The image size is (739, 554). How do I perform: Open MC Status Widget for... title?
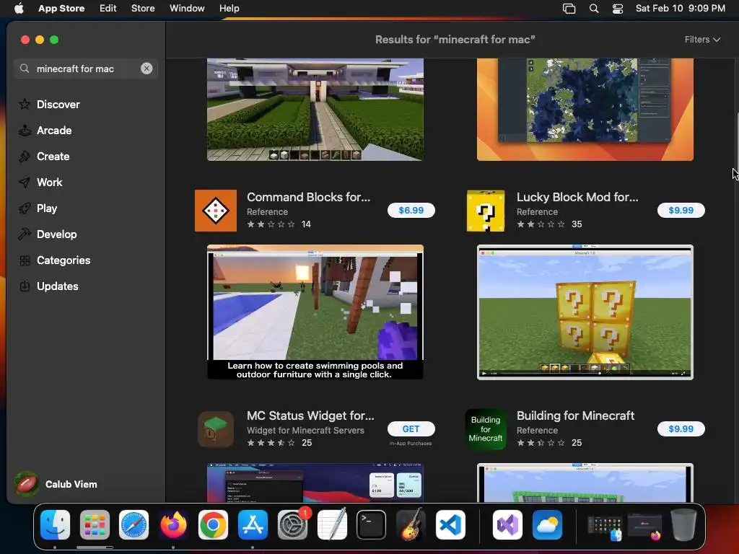[310, 415]
